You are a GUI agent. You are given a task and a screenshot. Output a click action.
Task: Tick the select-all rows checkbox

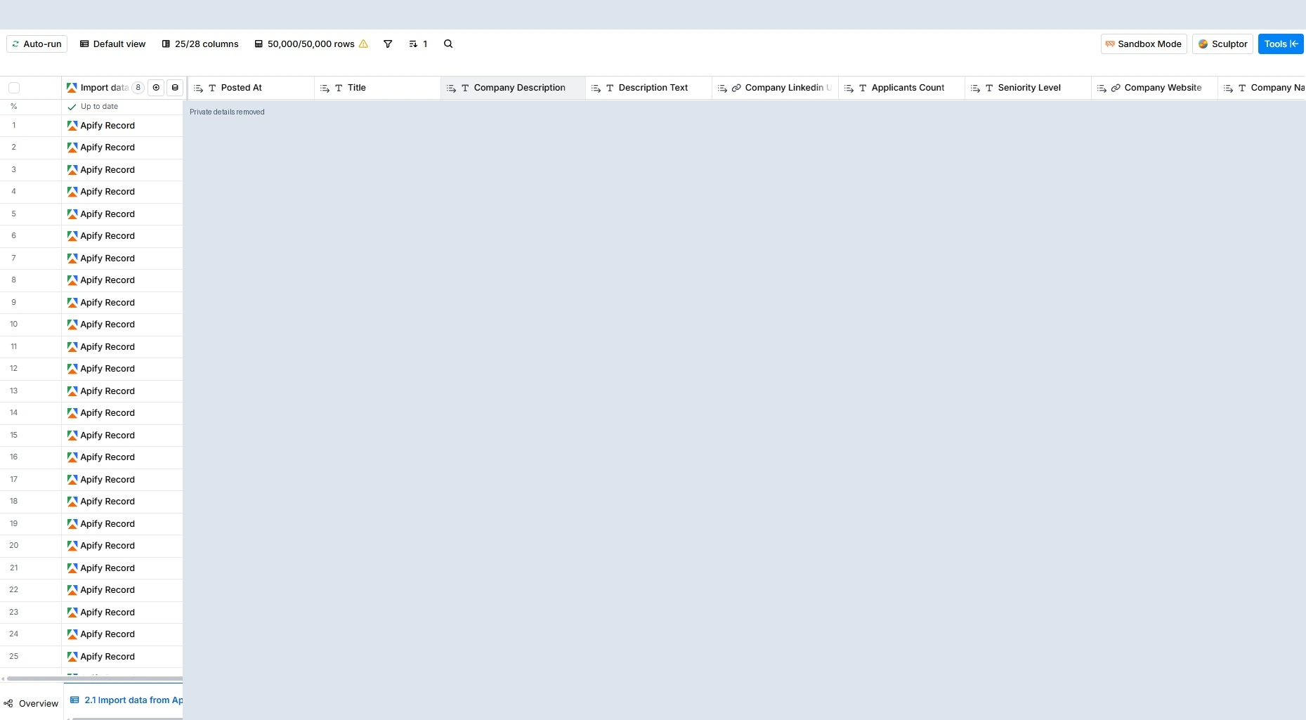[x=14, y=88]
